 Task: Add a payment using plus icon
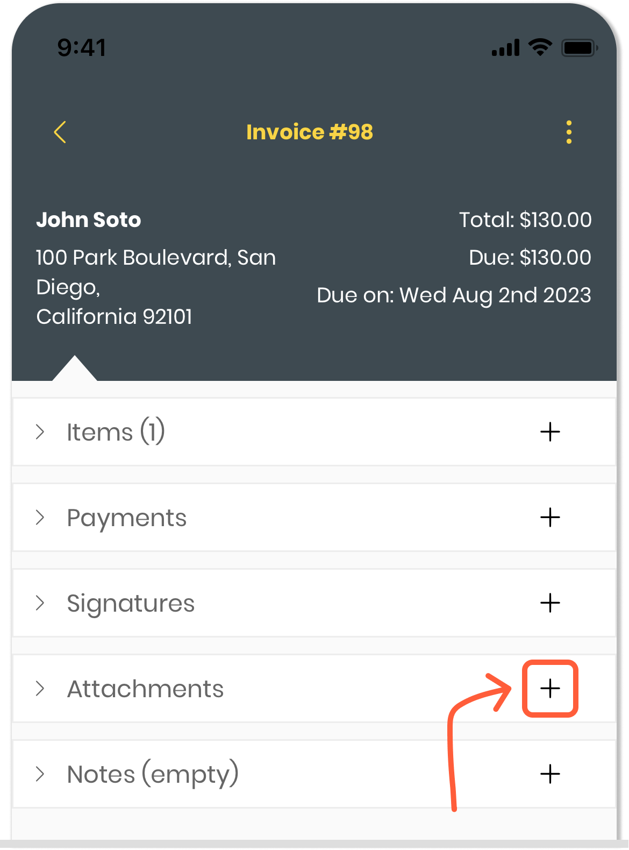coord(550,518)
